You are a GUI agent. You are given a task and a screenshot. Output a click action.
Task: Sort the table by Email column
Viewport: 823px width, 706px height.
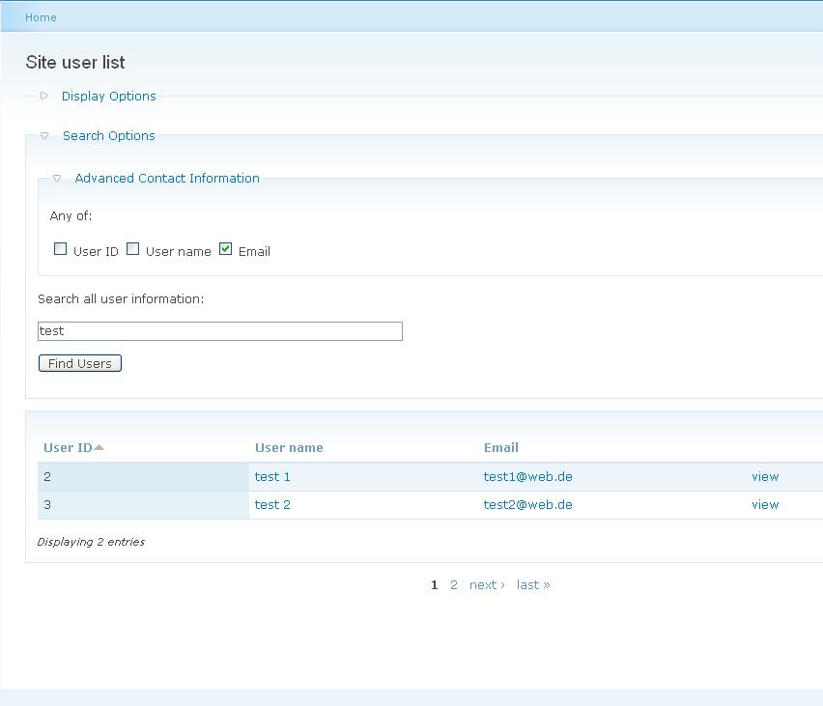(x=500, y=447)
